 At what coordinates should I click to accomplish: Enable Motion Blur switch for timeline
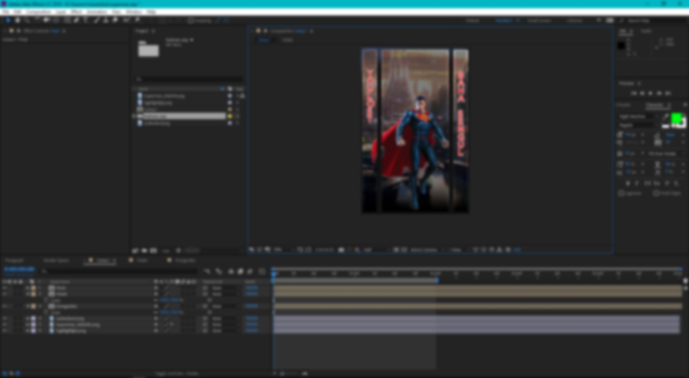tap(250, 272)
